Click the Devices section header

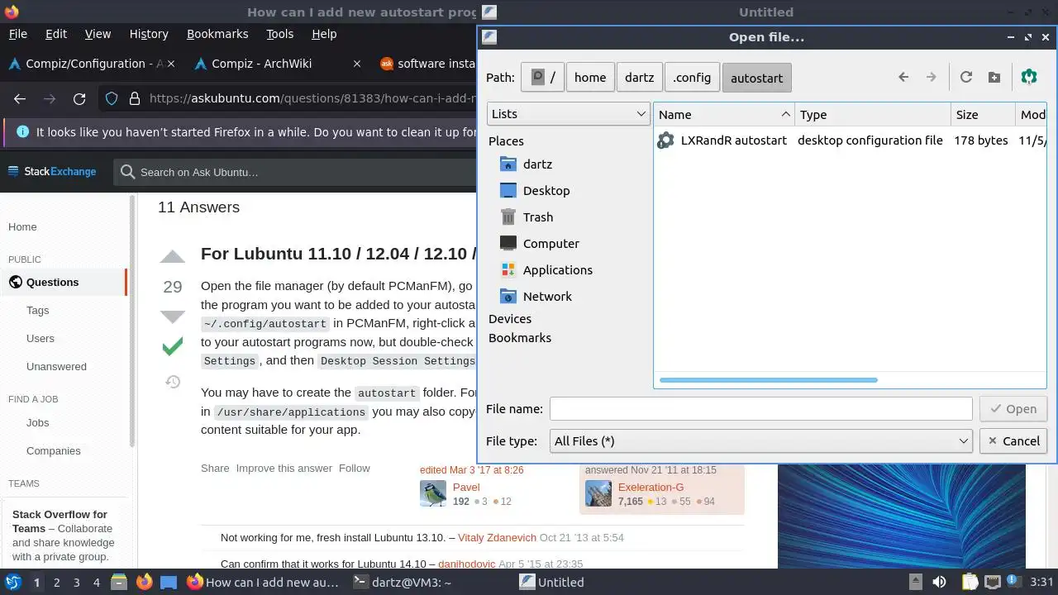[x=510, y=319]
